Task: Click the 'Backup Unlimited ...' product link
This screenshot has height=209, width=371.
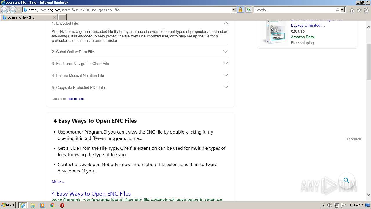Action: (308, 25)
